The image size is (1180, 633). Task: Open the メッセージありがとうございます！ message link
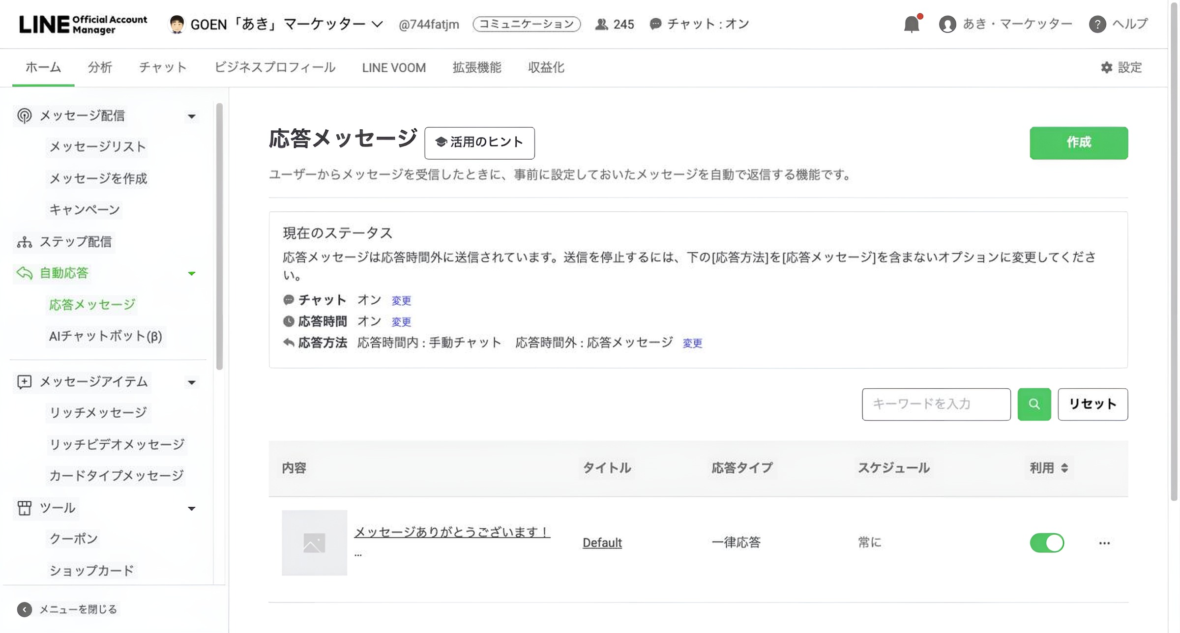tap(452, 532)
